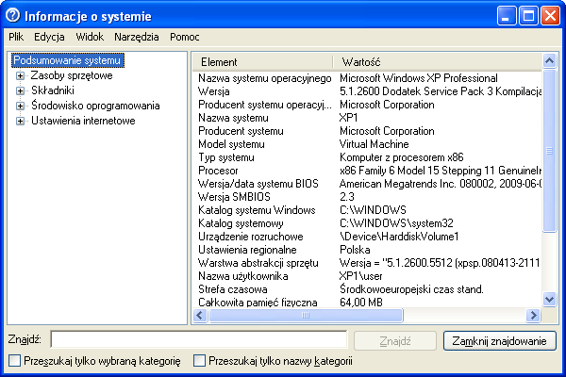This screenshot has width=566, height=377.
Task: Expand the Składniki node
Action: coord(20,90)
